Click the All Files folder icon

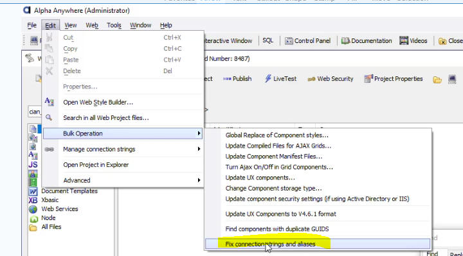(33, 228)
